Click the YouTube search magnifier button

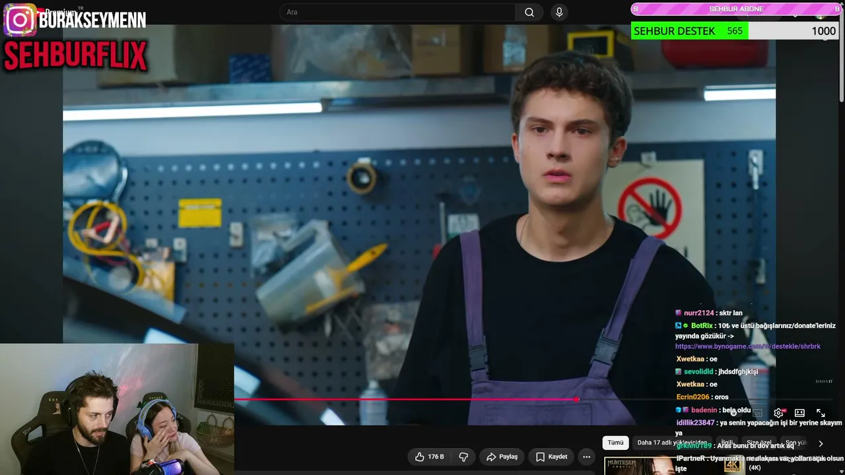point(529,12)
